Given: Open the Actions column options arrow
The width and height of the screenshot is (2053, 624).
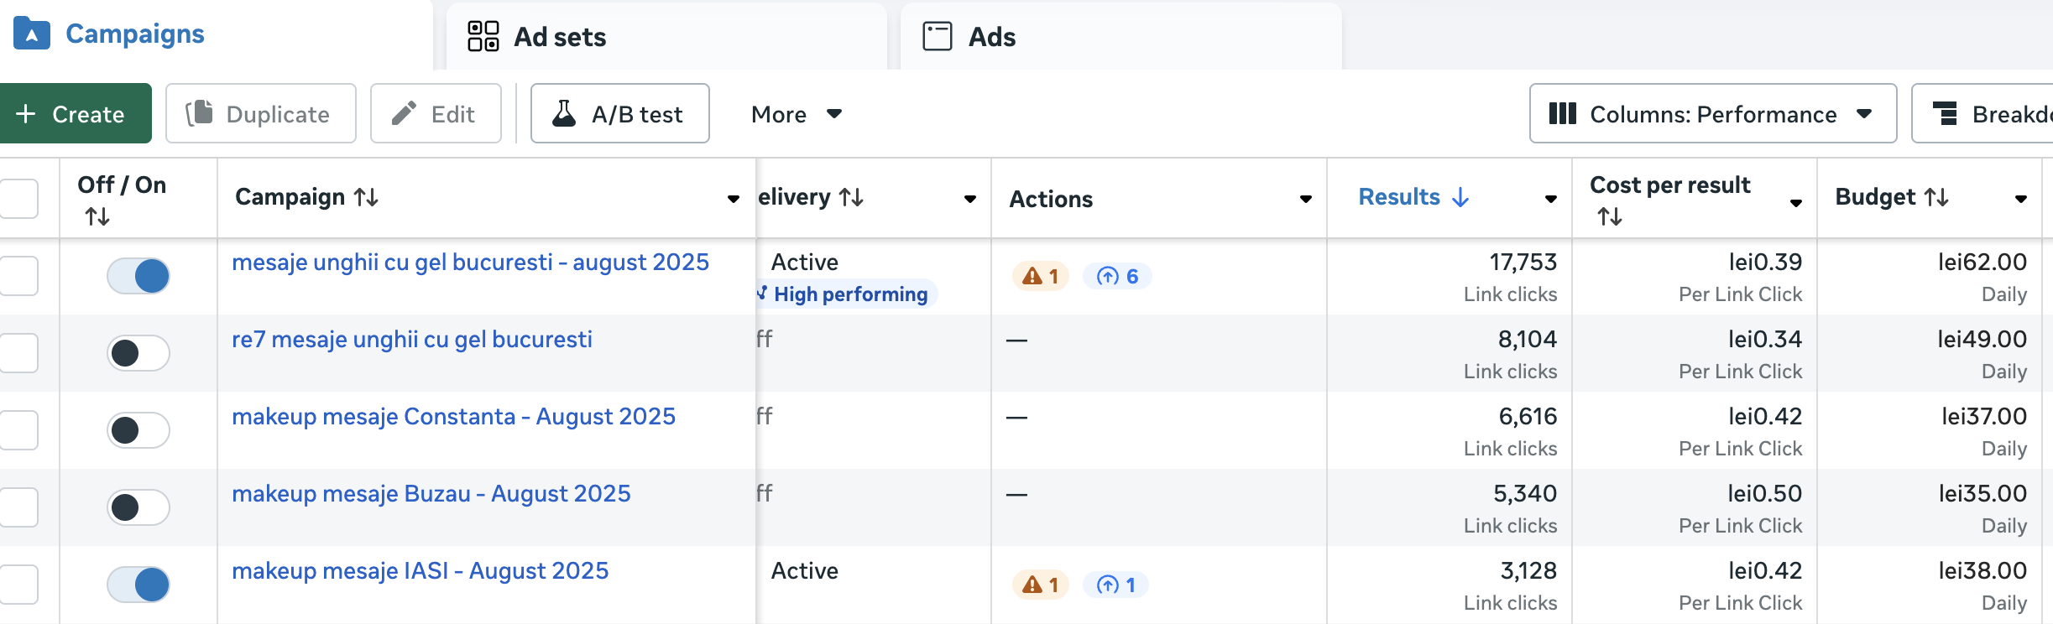Looking at the screenshot, I should coord(1305,199).
